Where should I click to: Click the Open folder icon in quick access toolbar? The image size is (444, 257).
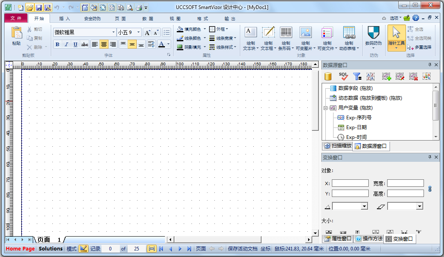point(30,8)
